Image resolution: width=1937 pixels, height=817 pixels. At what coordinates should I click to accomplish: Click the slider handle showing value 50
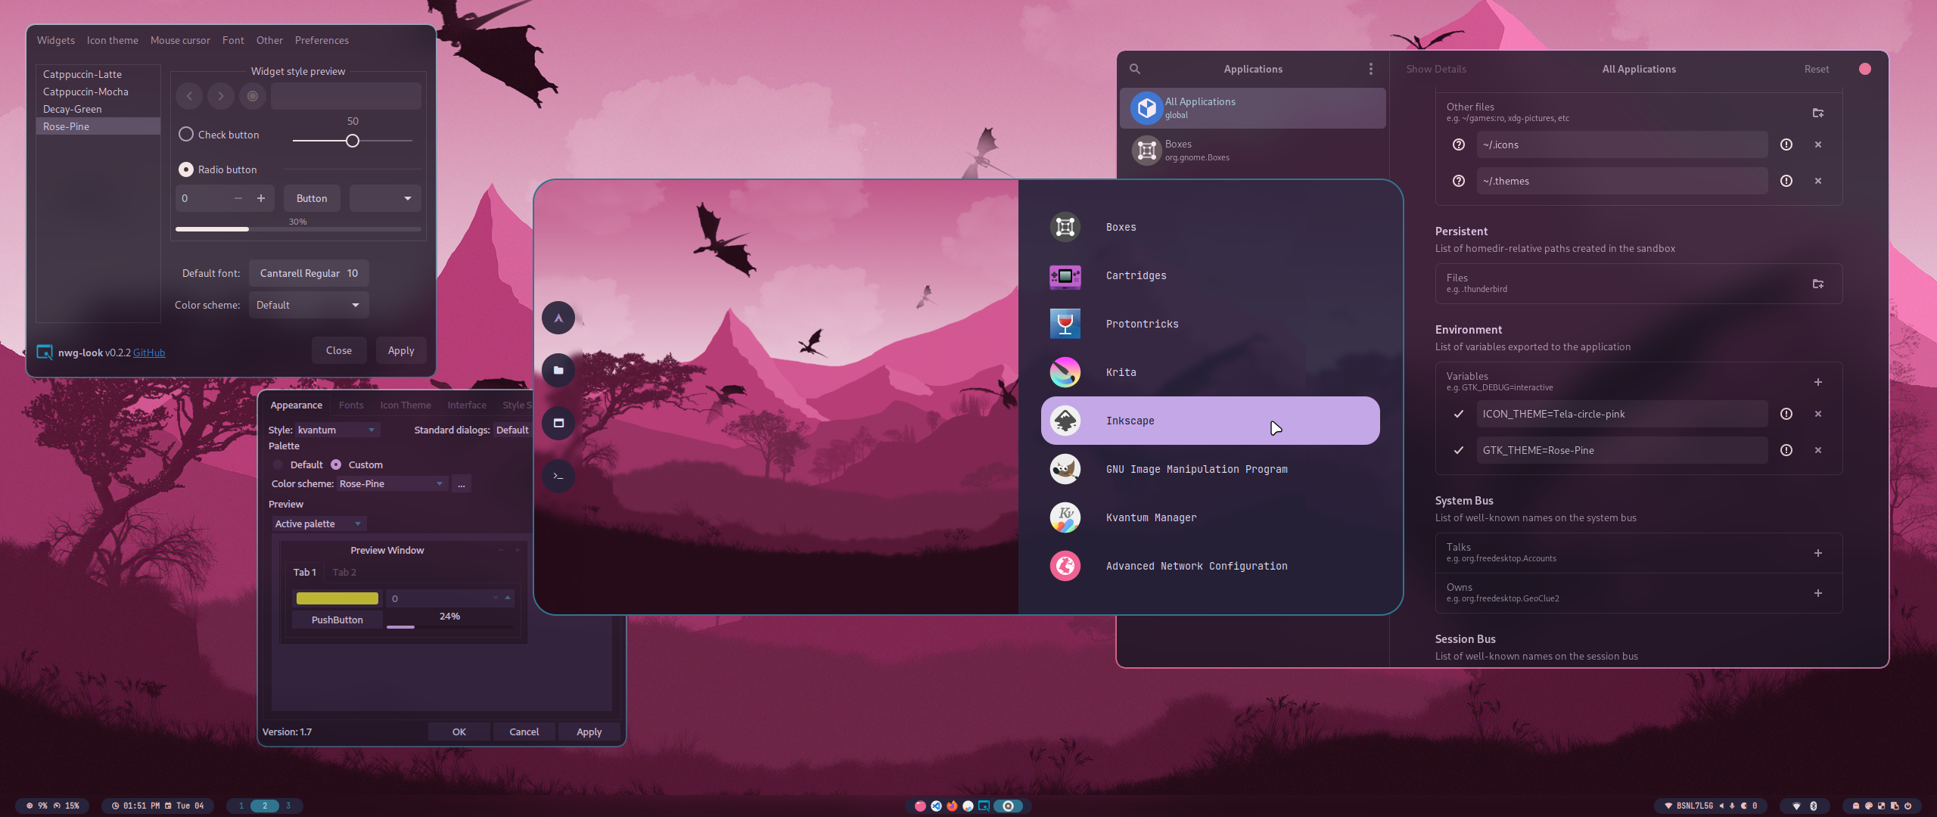[353, 141]
